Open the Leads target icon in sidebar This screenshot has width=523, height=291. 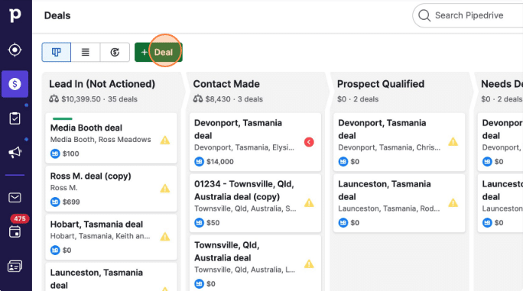click(15, 50)
